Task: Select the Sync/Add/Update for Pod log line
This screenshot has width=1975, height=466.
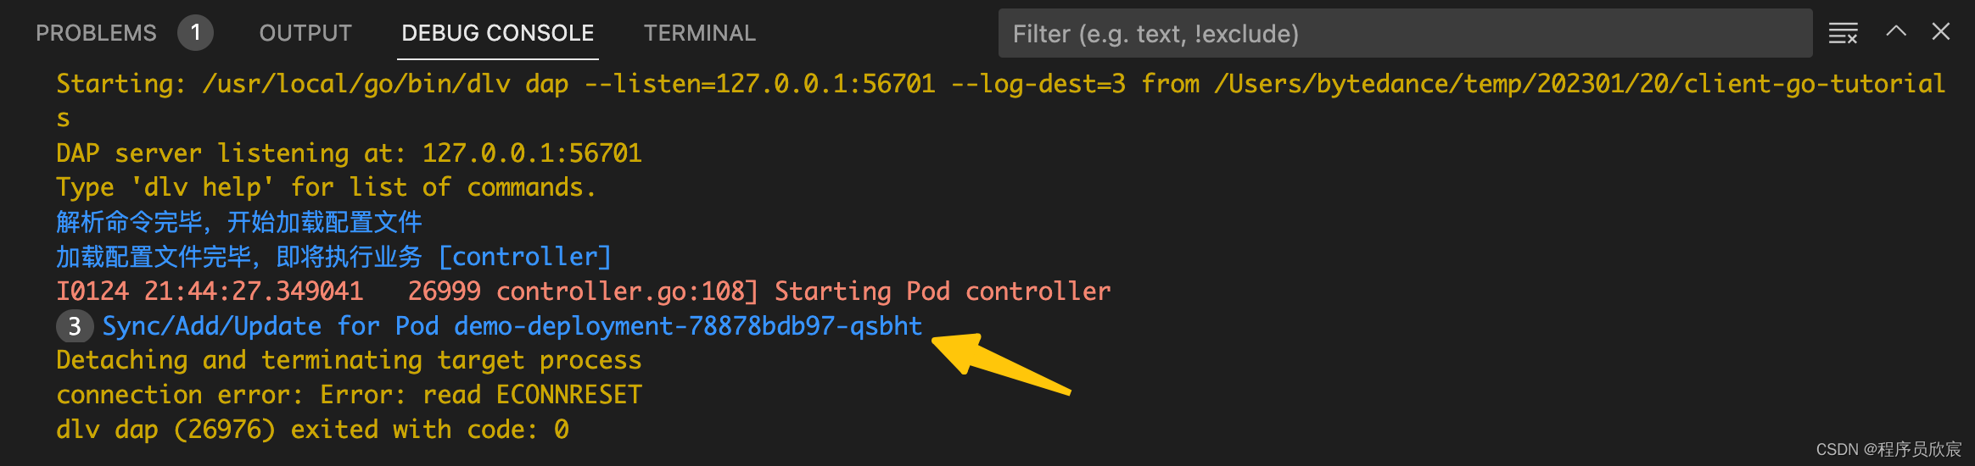Action: click(x=512, y=326)
